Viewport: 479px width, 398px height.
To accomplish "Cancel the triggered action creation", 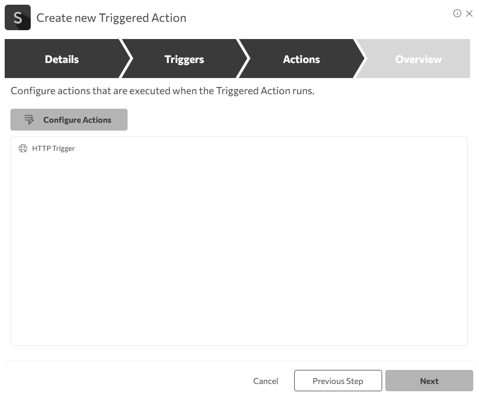I will [x=266, y=381].
